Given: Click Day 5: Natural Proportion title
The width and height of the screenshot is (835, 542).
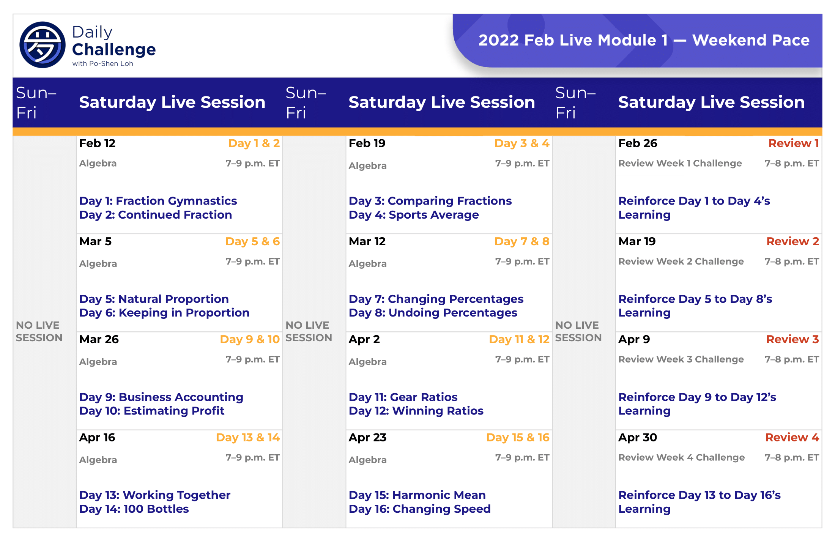Looking at the screenshot, I should pos(154,299).
